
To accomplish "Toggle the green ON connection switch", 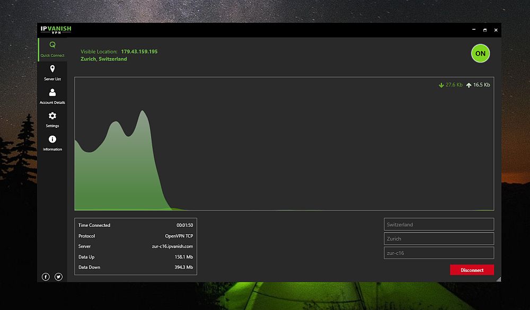I will [480, 54].
